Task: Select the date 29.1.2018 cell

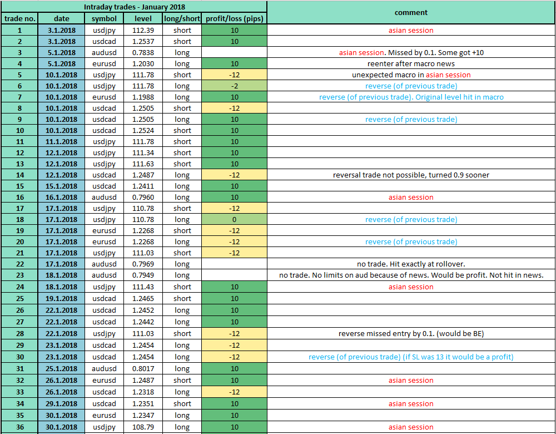Action: click(61, 404)
